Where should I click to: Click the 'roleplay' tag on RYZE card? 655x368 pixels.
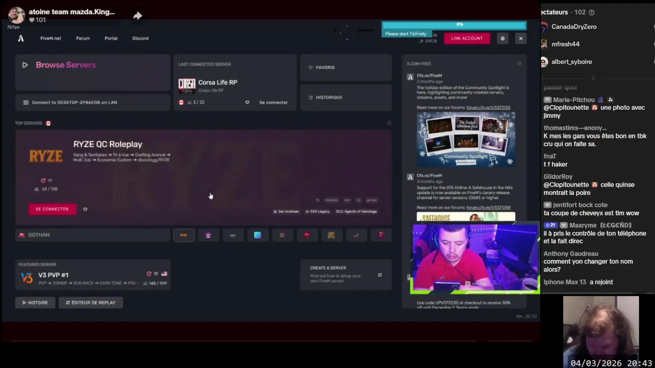[x=332, y=200]
